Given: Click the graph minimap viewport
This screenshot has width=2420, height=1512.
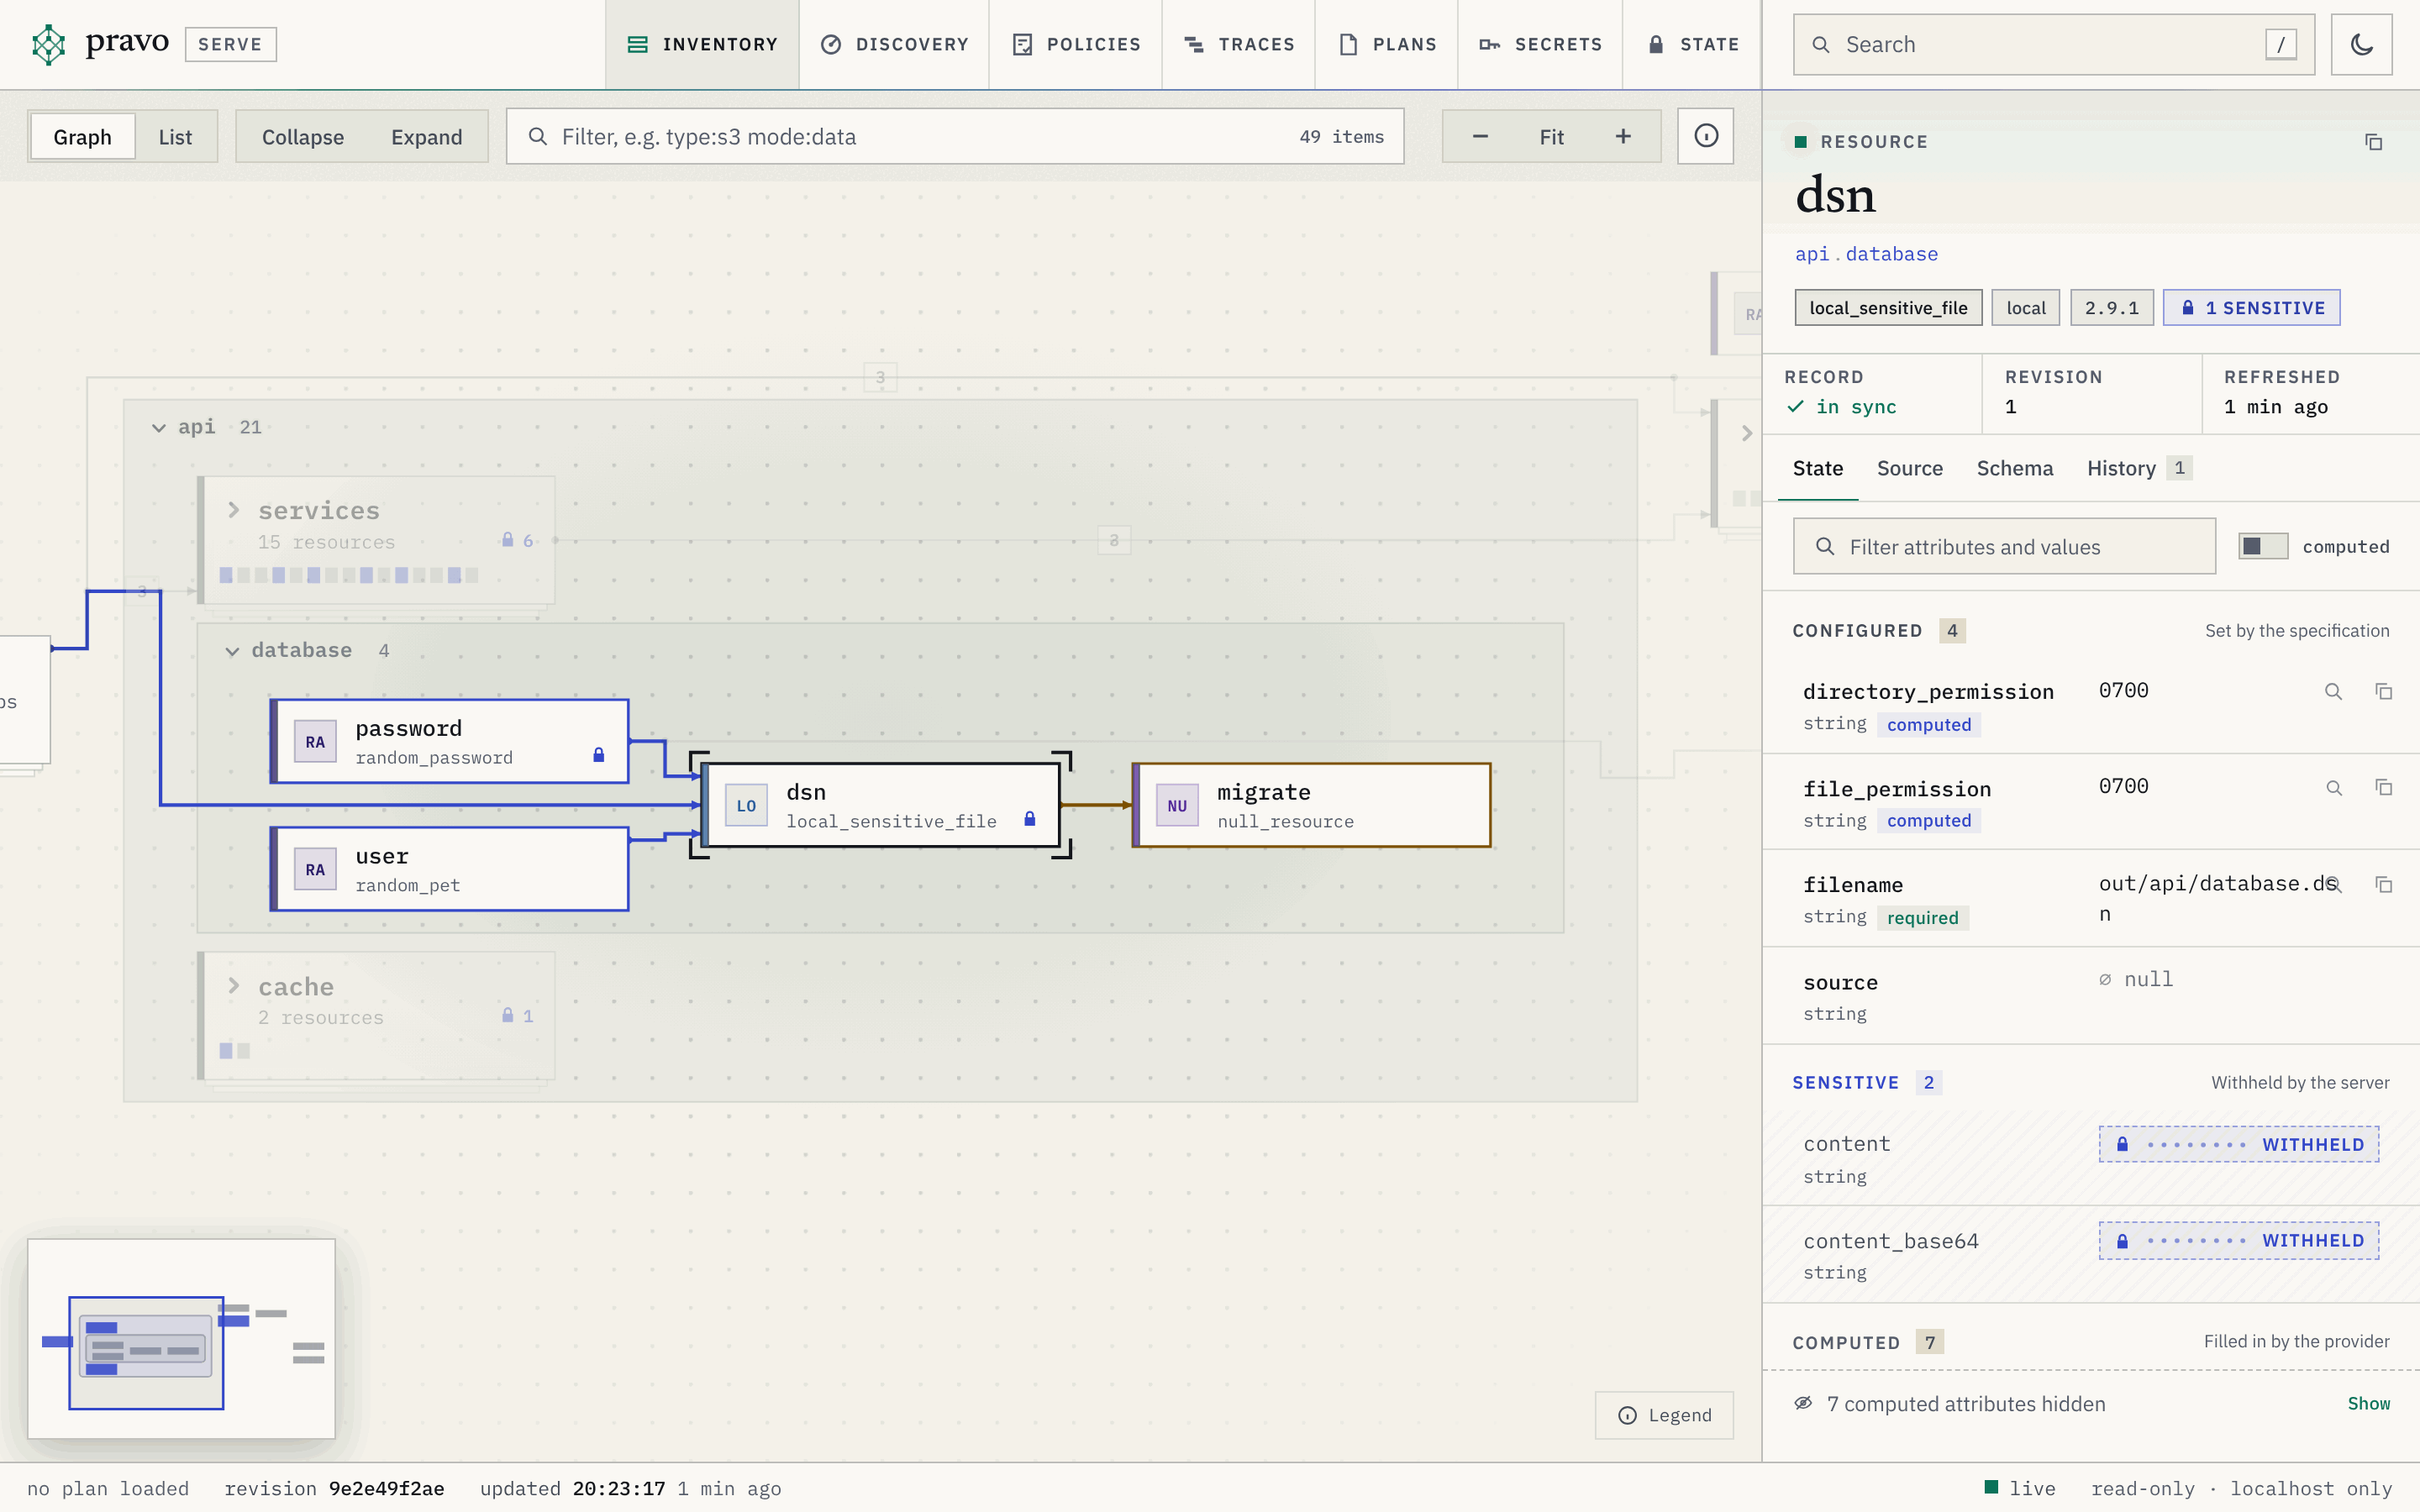Looking at the screenshot, I should [x=146, y=1353].
